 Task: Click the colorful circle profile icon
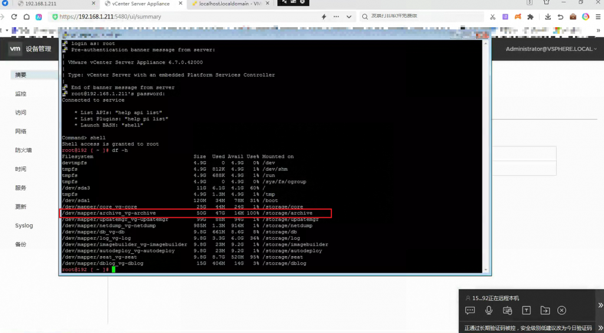click(x=586, y=17)
